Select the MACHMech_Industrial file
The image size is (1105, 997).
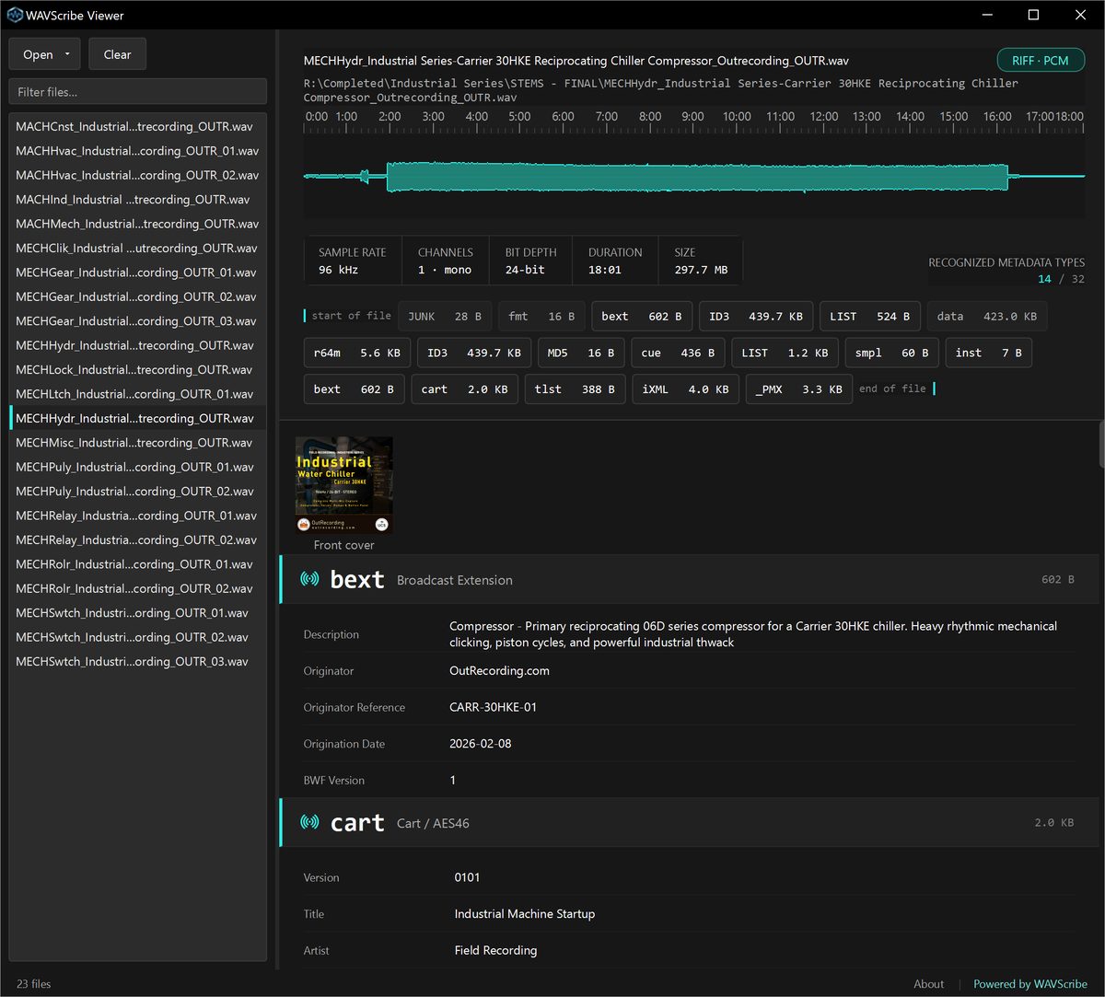click(138, 224)
